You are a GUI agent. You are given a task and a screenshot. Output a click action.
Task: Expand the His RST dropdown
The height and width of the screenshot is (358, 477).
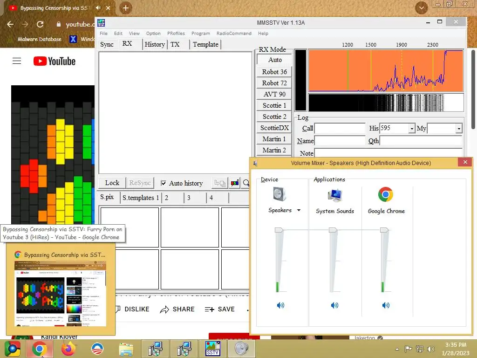tap(412, 129)
